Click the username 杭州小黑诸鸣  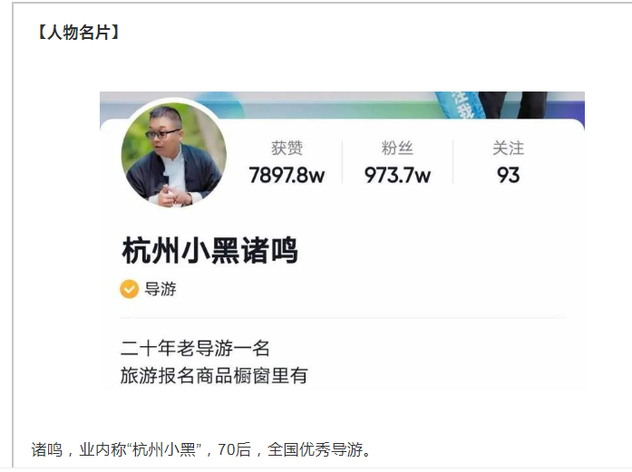tap(209, 251)
